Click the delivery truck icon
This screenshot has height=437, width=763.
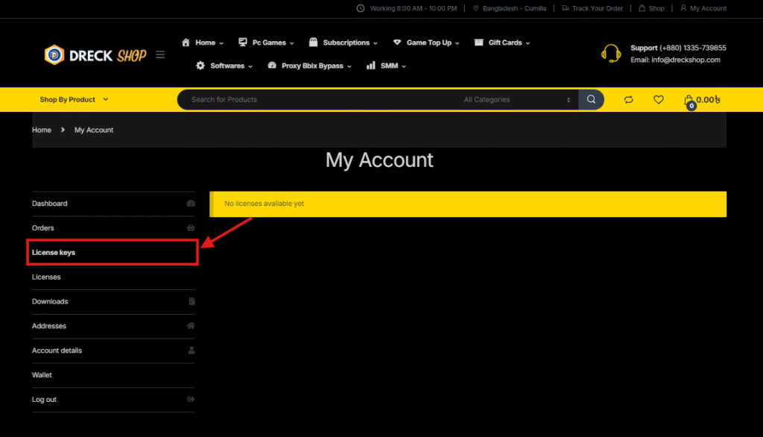pos(566,8)
